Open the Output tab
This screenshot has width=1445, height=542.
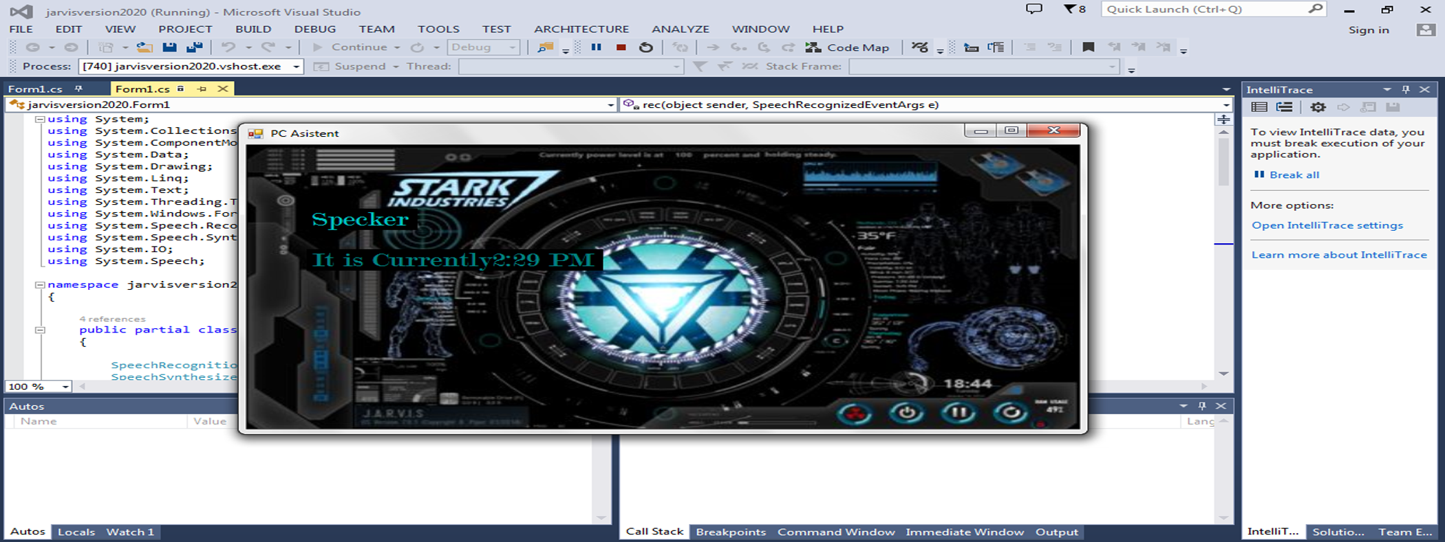(x=1057, y=532)
